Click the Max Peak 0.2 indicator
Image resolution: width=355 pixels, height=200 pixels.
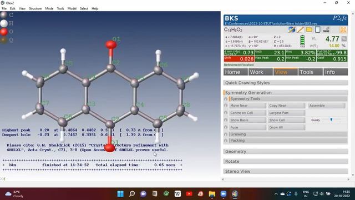270,59
